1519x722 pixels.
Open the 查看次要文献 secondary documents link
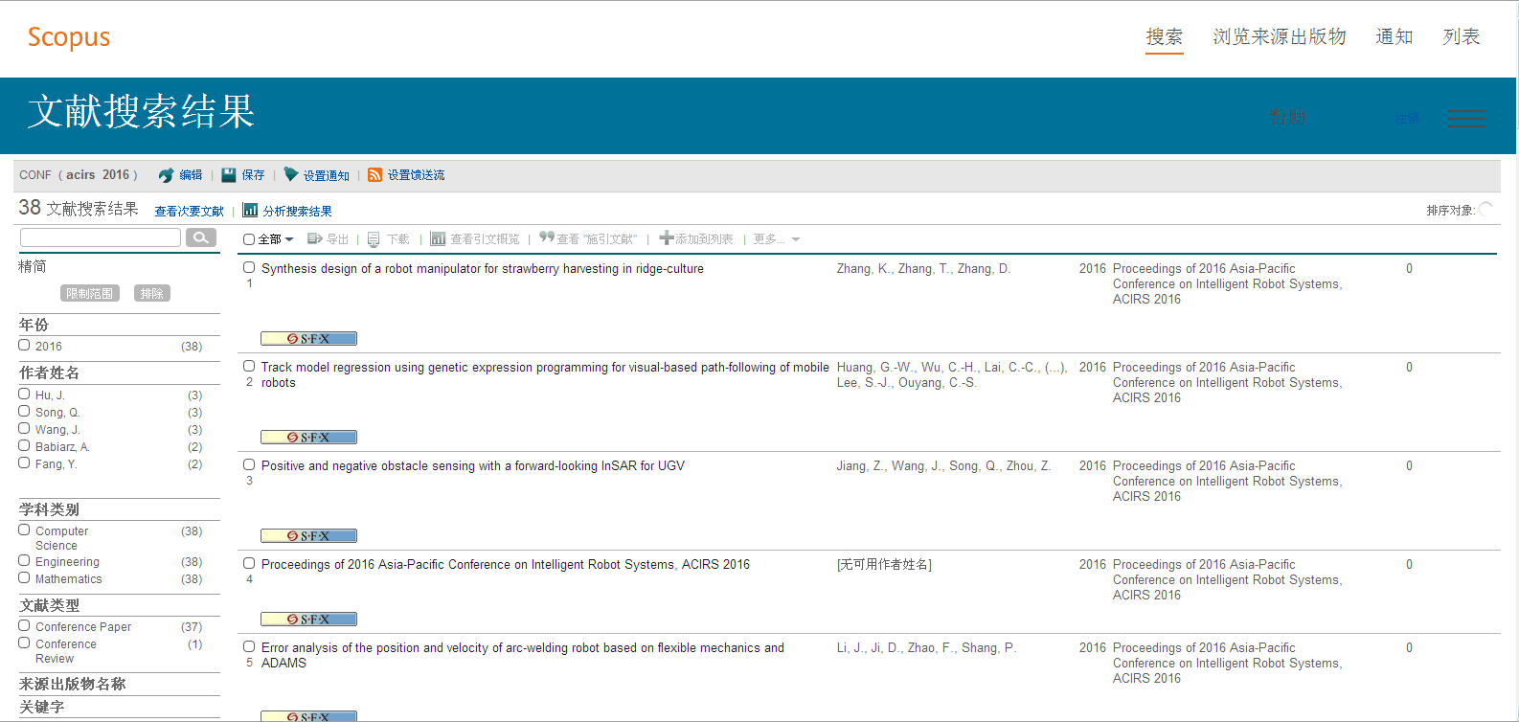point(190,211)
